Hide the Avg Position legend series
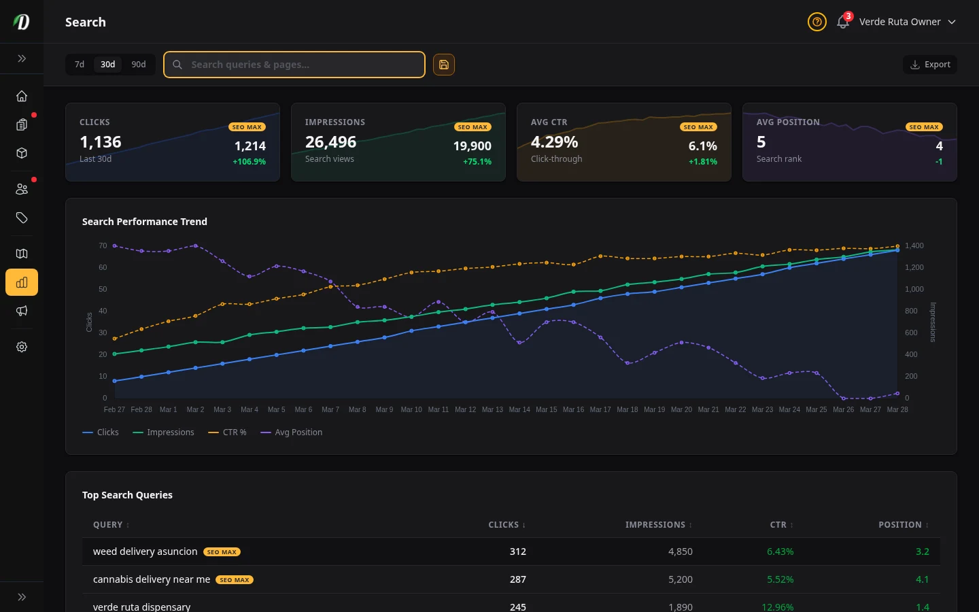Screen dimensions: 979x612 [292, 432]
